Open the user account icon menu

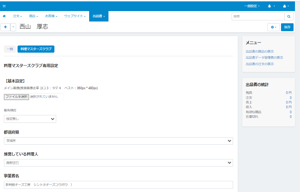[286, 6]
